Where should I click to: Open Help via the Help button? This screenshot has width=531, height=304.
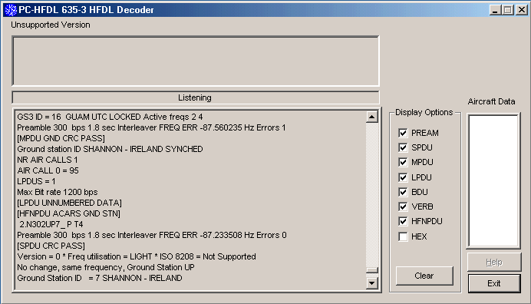[494, 262]
